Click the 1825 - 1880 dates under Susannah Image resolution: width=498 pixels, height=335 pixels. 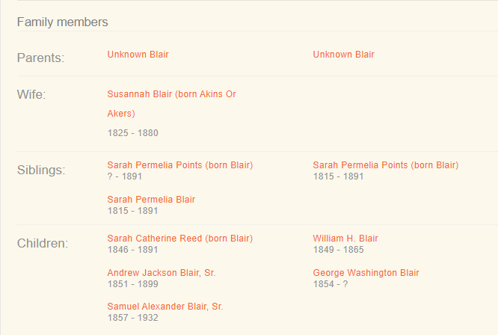[x=133, y=133]
